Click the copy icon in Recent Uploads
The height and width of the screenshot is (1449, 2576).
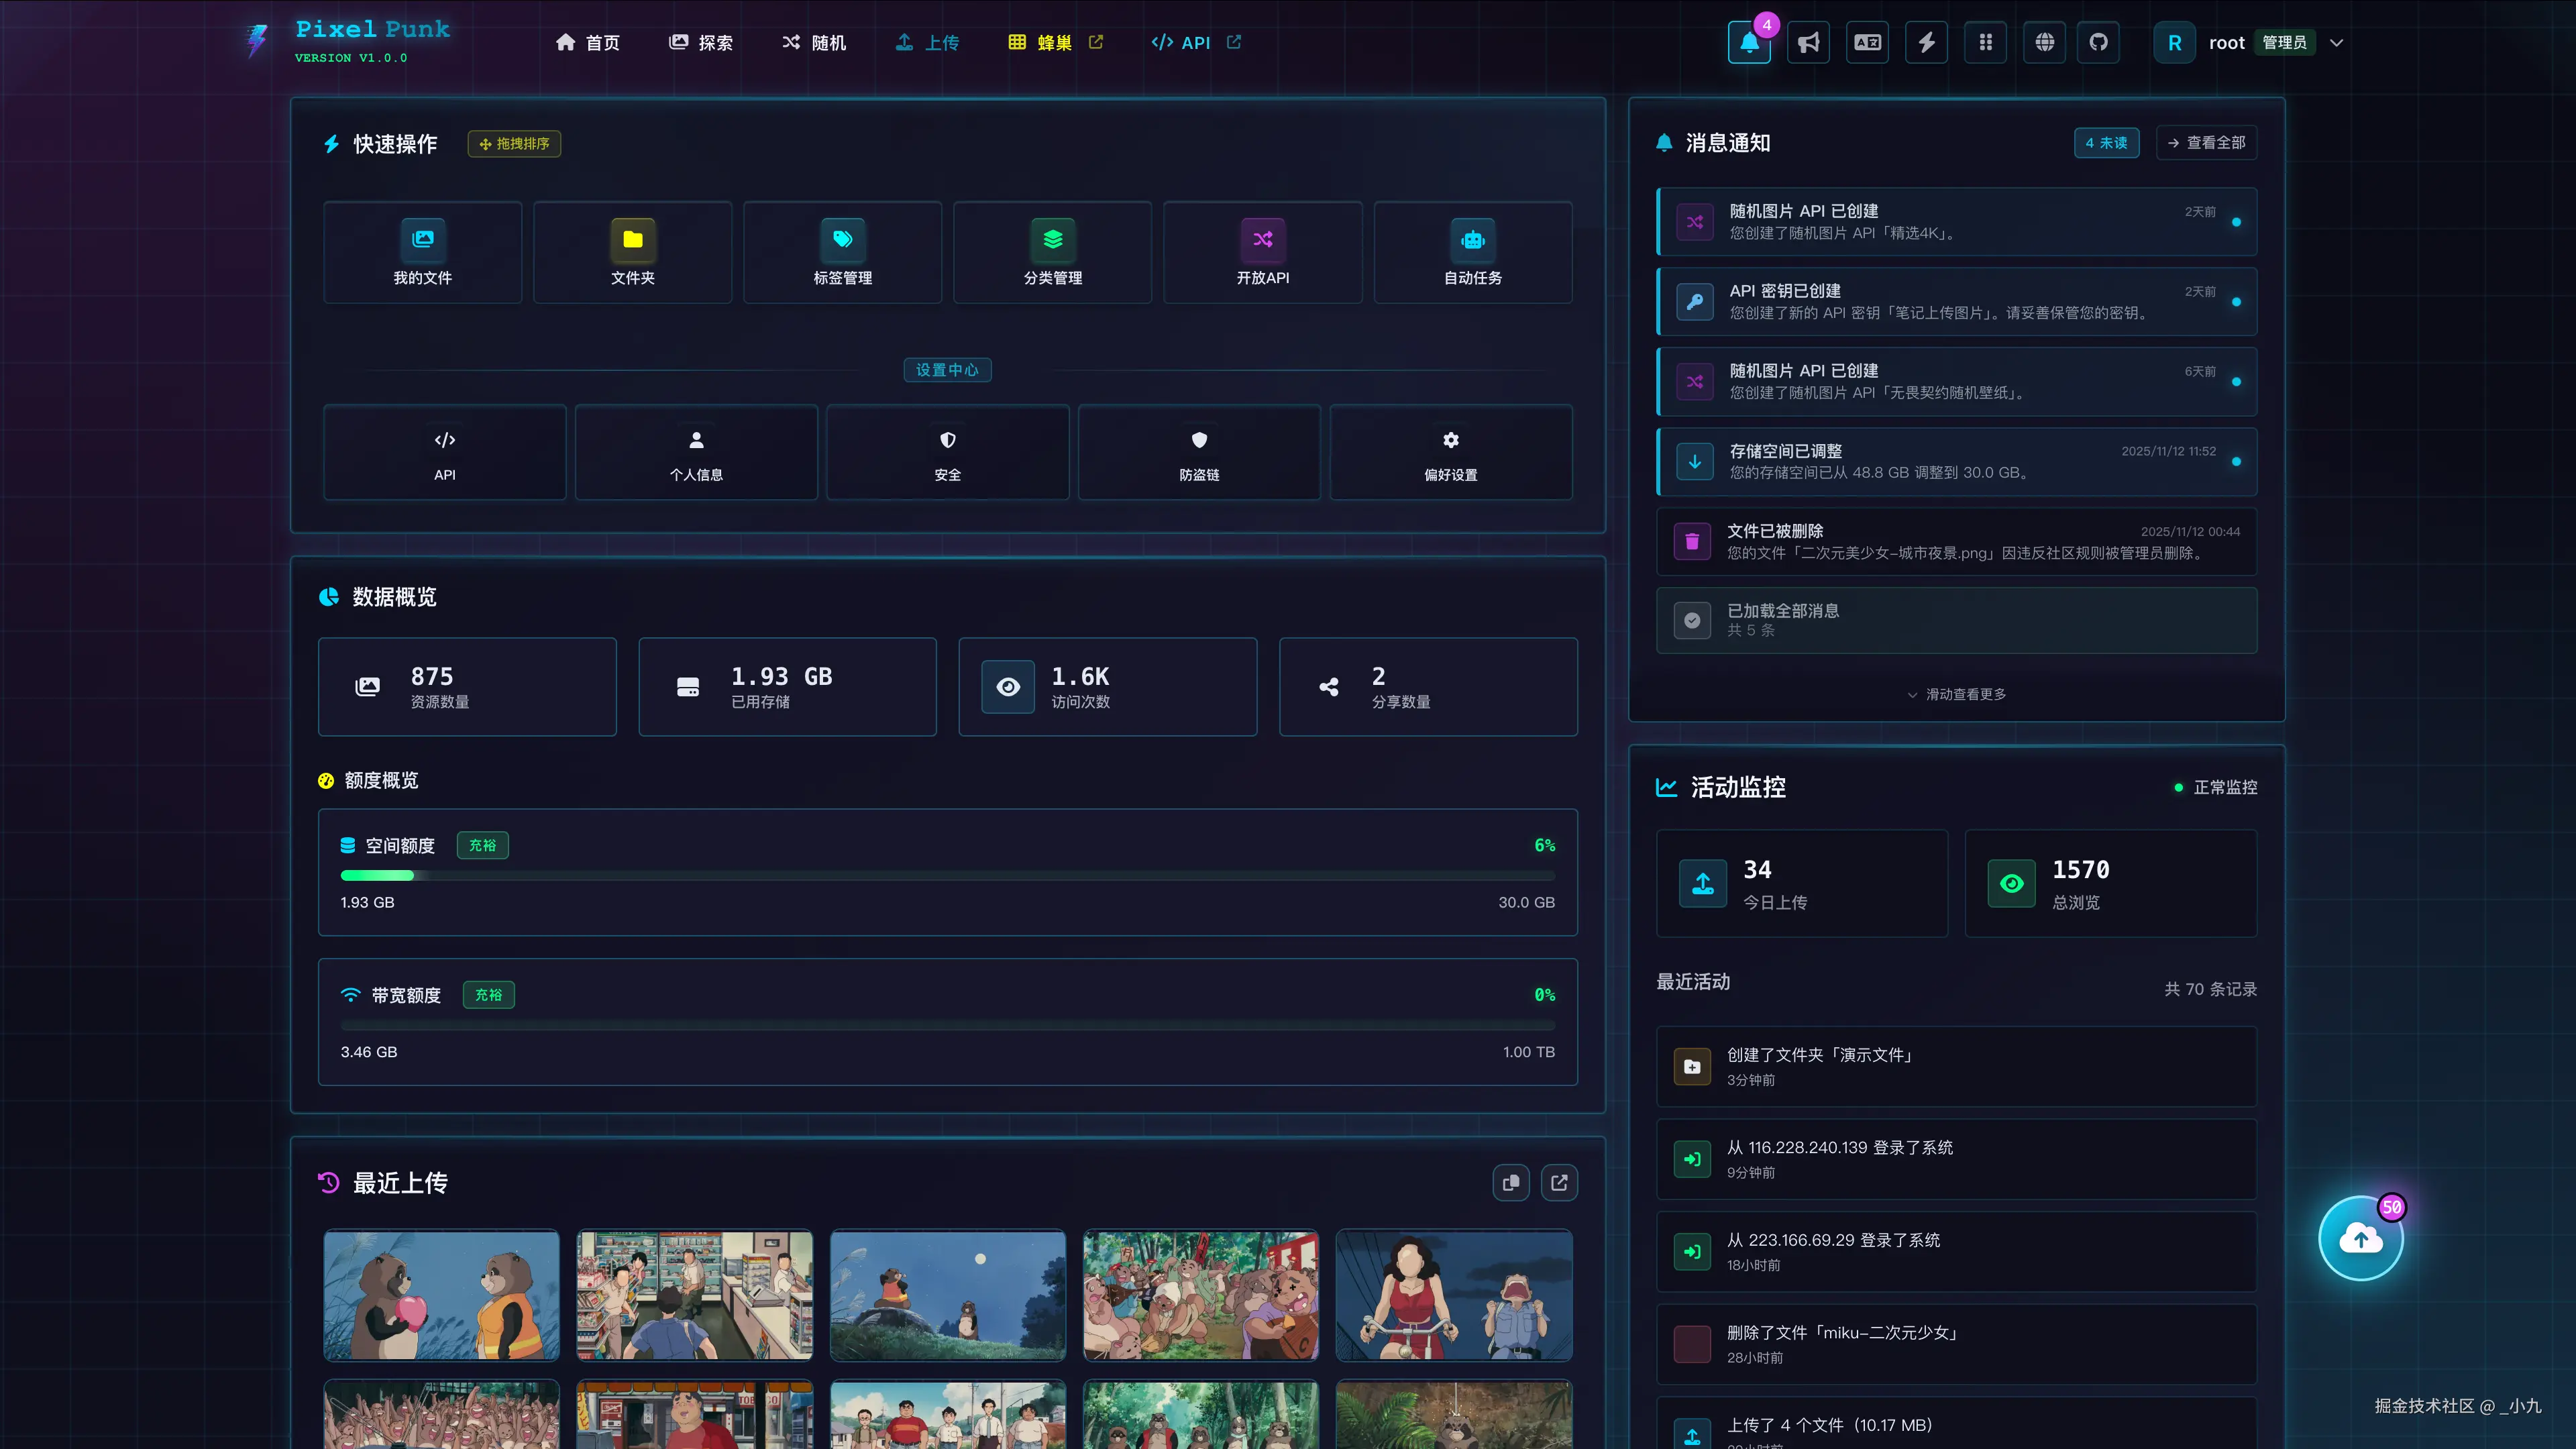(x=1511, y=1183)
